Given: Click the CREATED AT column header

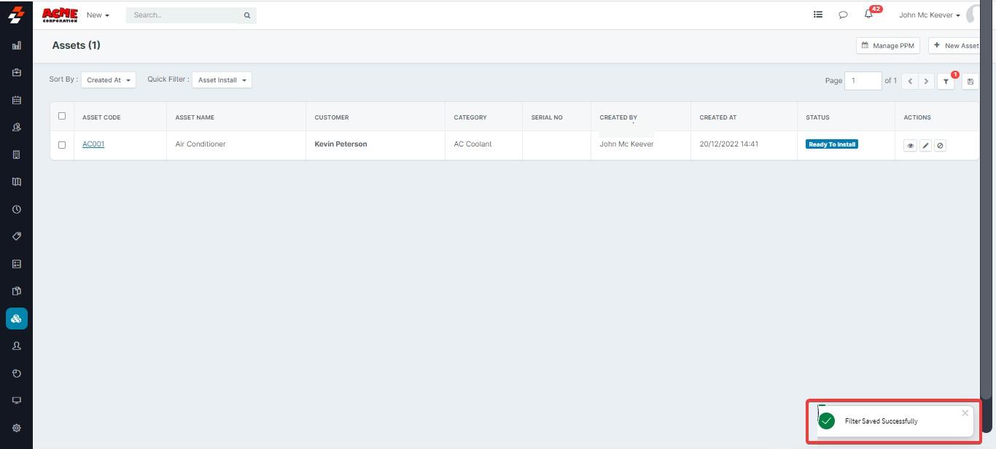Looking at the screenshot, I should tap(718, 117).
